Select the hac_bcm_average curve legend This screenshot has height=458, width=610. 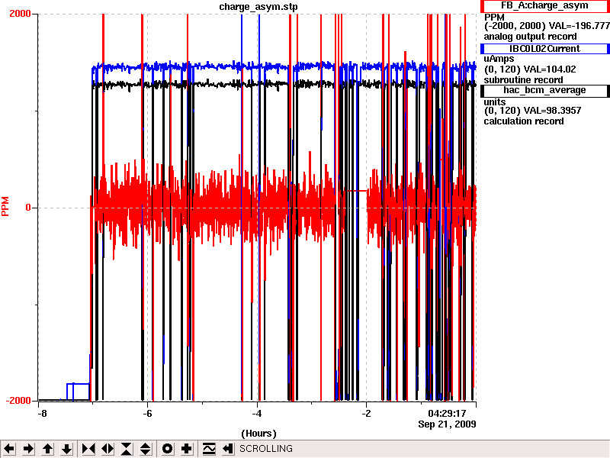(x=544, y=90)
